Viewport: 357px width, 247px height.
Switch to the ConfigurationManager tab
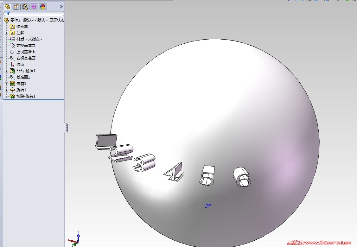click(x=25, y=7)
